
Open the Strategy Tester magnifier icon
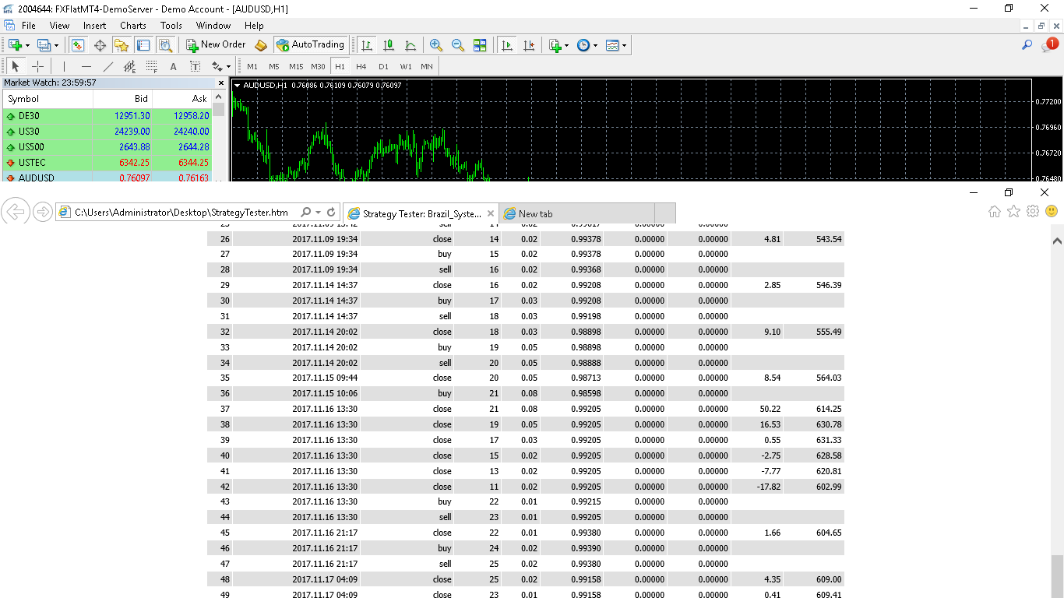(165, 45)
